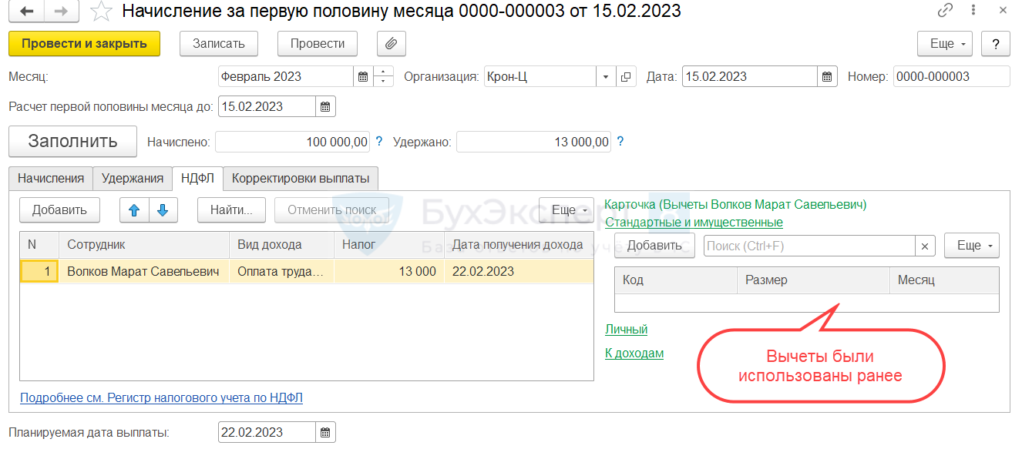Move row up with blue arrow

(134, 209)
